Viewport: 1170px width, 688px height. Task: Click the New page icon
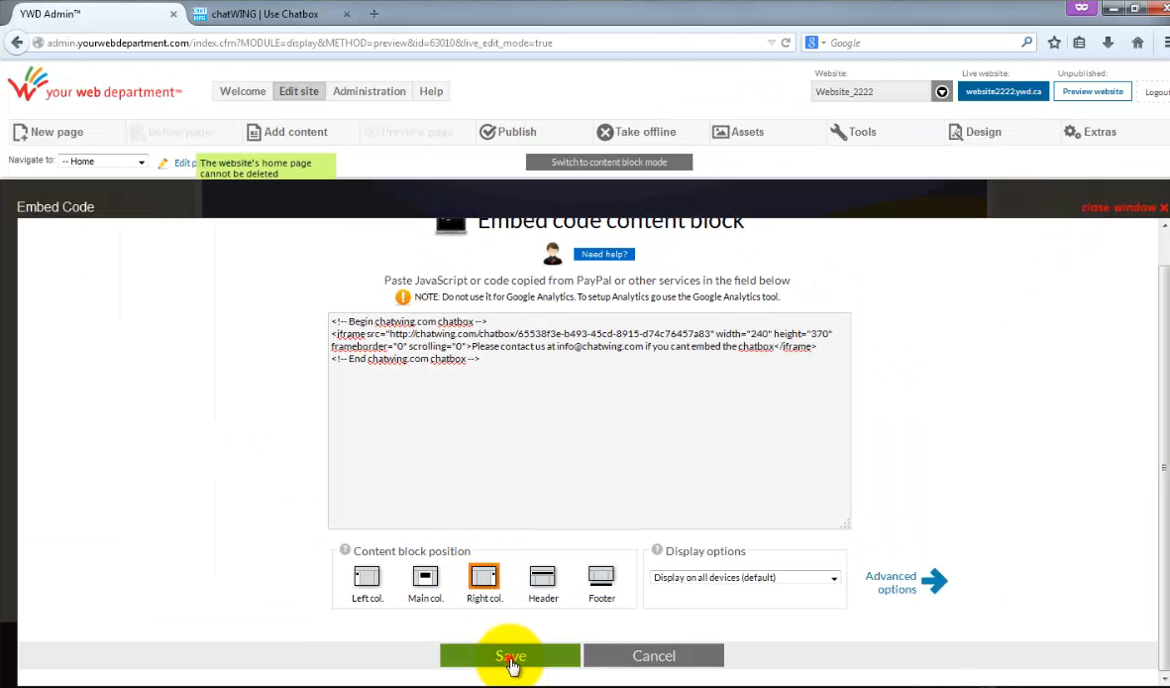point(20,132)
